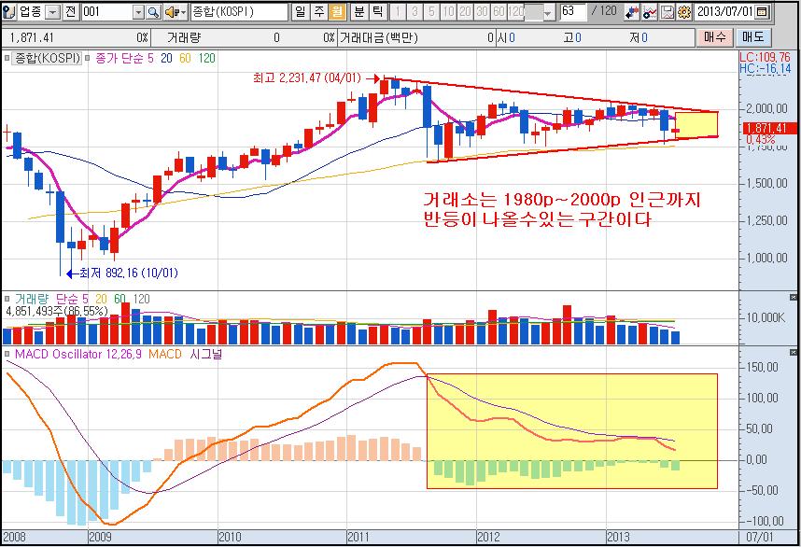The image size is (801, 547).
Task: Open the calendar picker icon
Action: point(762,12)
